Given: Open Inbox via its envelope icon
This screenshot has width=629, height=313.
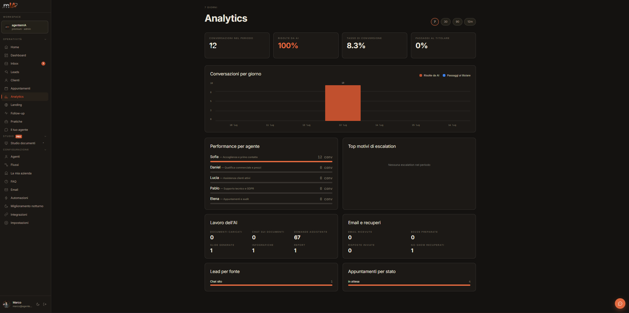Looking at the screenshot, I should point(6,64).
